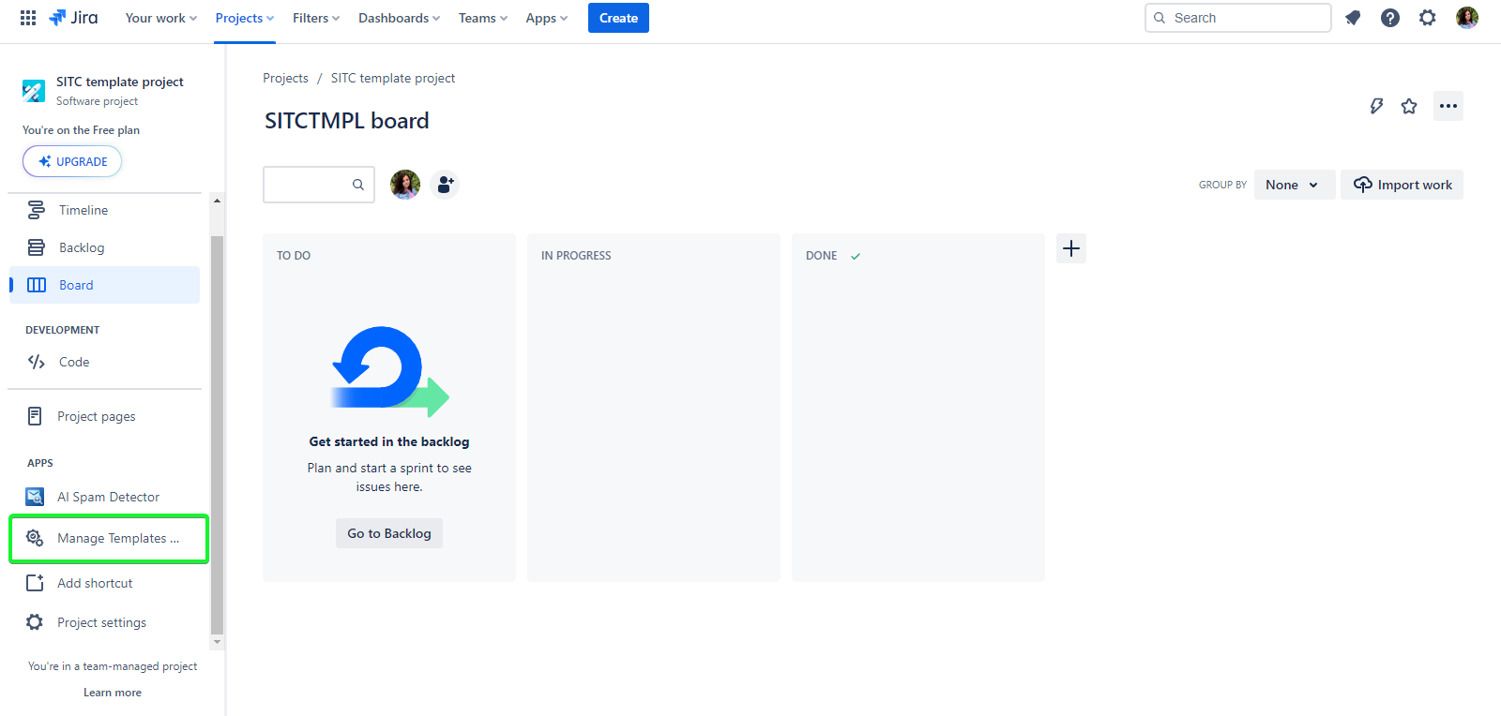This screenshot has height=716, width=1501.
Task: Click the add people icon
Action: 445,185
